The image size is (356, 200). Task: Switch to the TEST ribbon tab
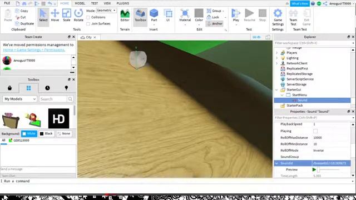click(x=95, y=3)
